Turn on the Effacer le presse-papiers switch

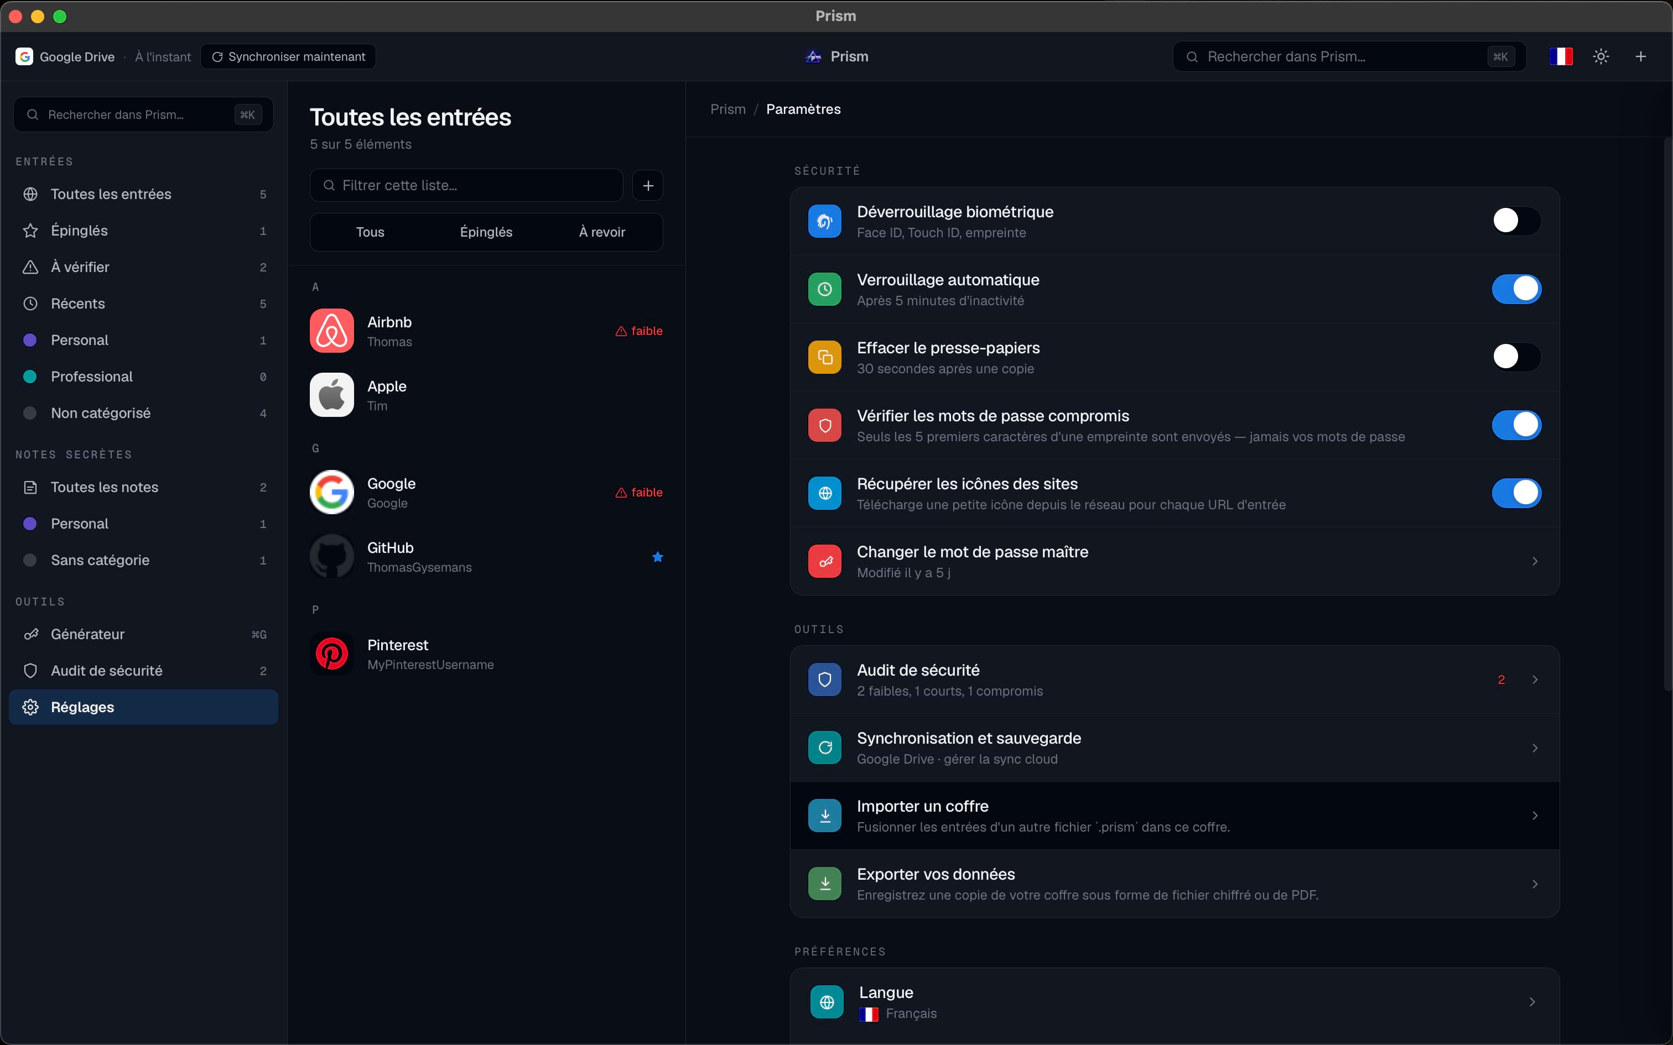click(x=1516, y=357)
